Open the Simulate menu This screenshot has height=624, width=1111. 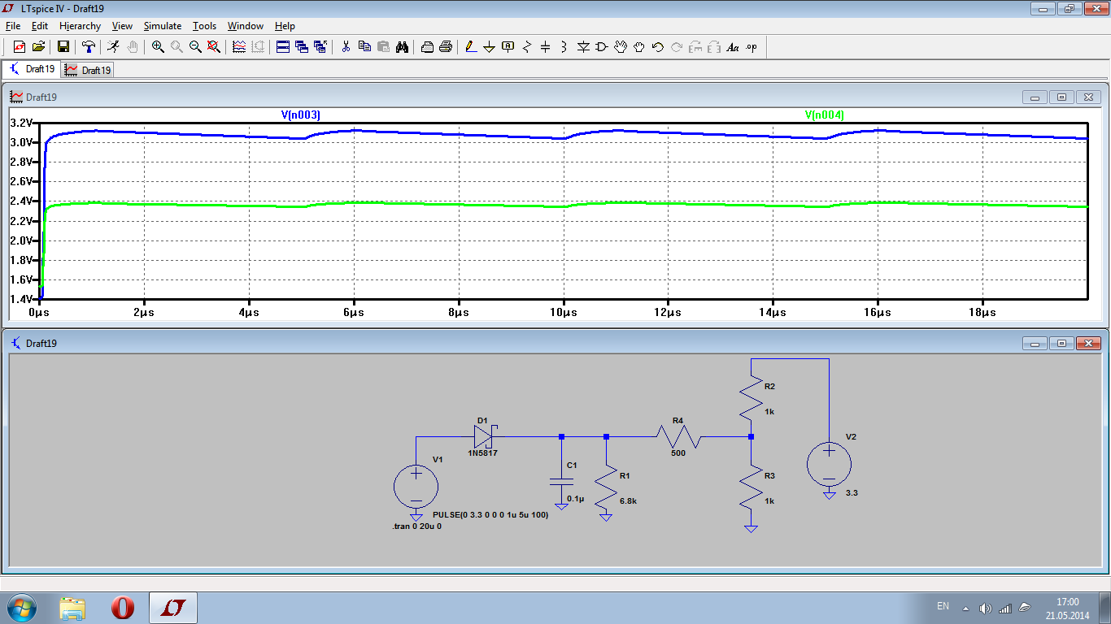pyautogui.click(x=162, y=26)
